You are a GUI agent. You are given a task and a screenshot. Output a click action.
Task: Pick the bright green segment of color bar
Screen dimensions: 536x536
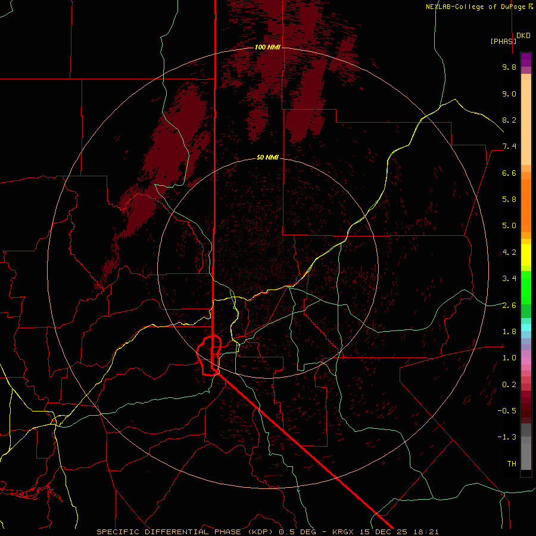click(526, 286)
